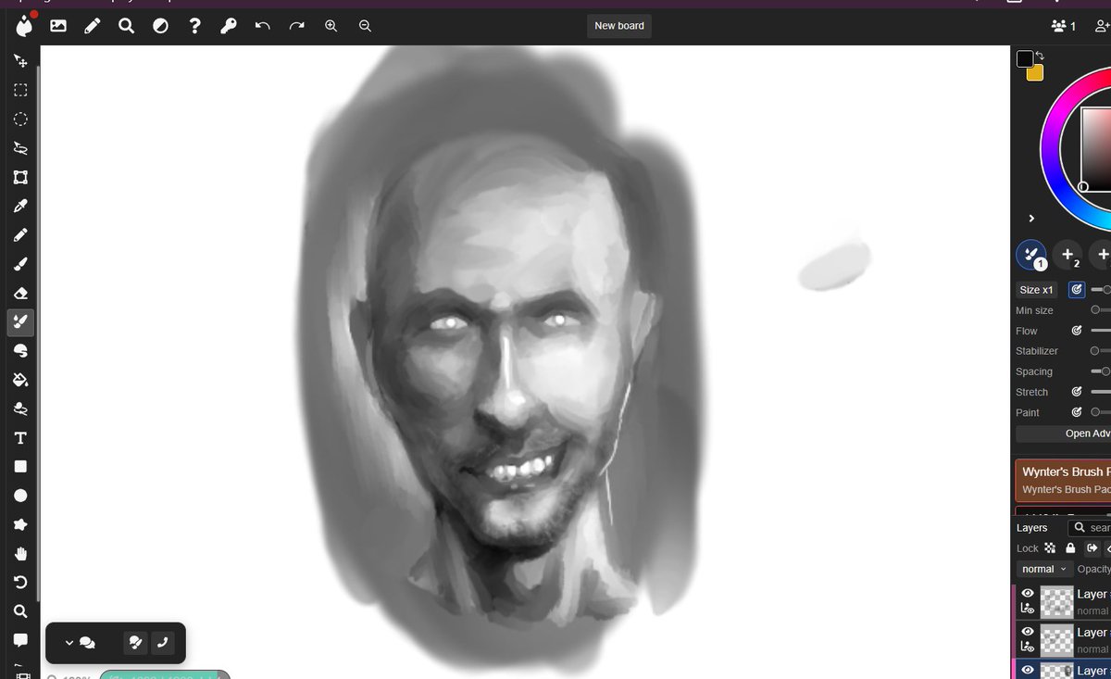Show the participants list with count 1
The image size is (1111, 679).
coord(1064,26)
